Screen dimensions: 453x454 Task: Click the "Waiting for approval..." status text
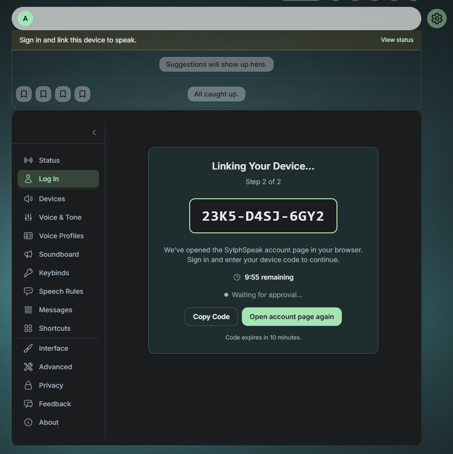click(x=267, y=295)
